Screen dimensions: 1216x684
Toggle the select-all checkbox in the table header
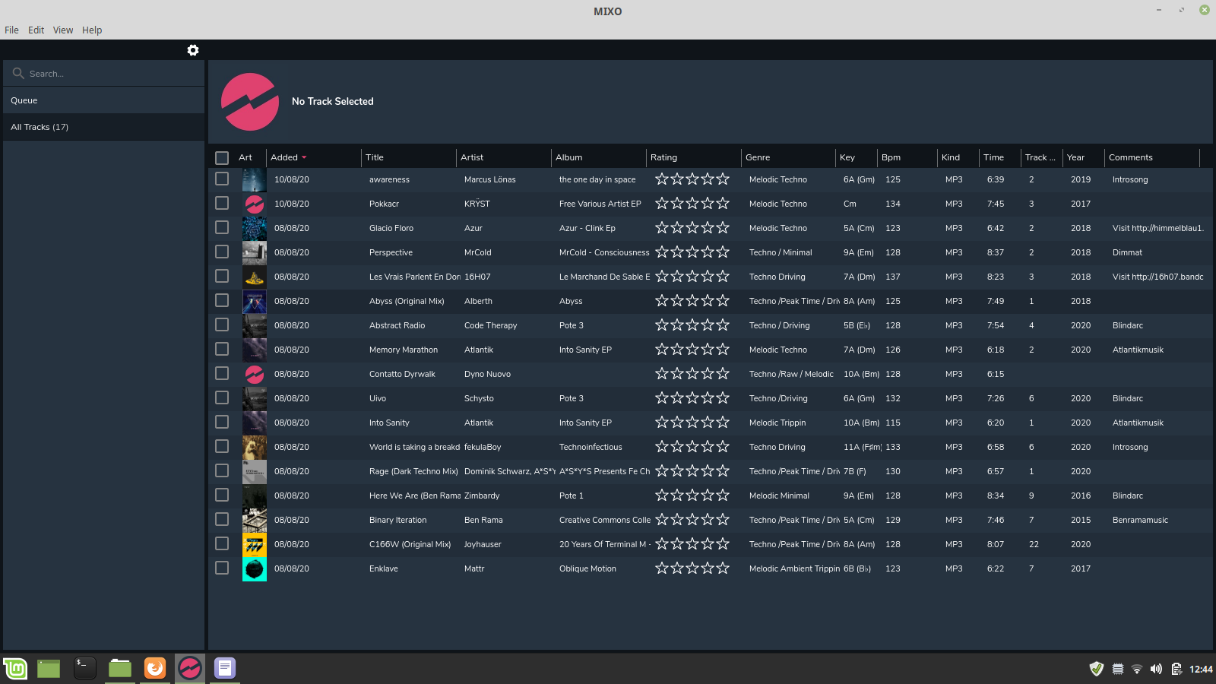222,158
